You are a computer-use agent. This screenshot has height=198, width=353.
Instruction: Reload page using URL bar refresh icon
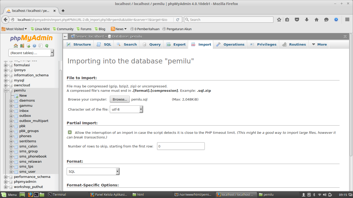178,20
